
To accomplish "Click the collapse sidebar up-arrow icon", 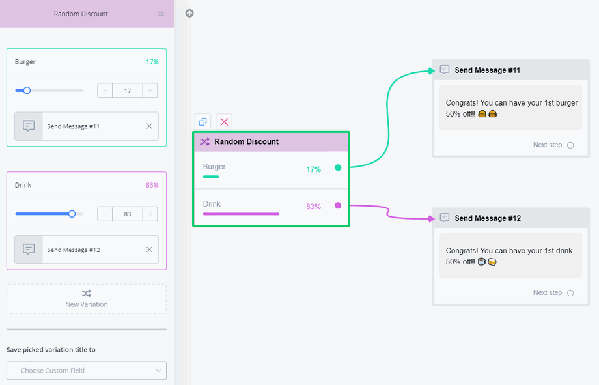I will click(x=189, y=13).
